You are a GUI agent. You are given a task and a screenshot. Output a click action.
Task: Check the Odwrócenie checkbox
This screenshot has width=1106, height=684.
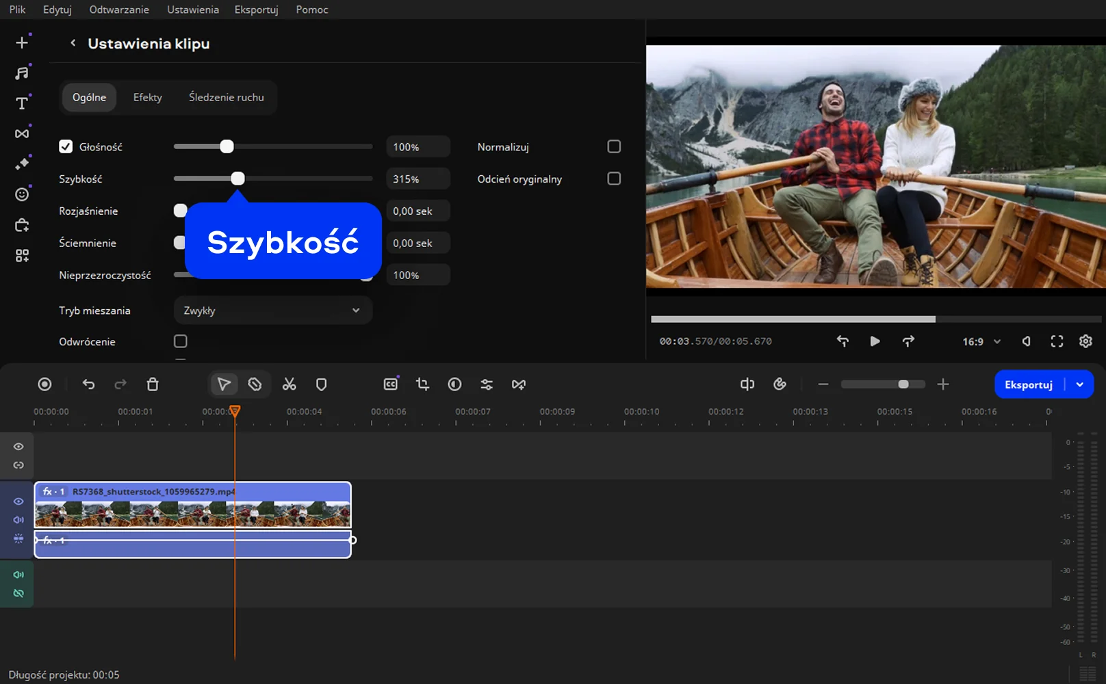click(x=181, y=341)
